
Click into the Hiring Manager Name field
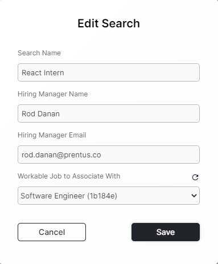tap(109, 113)
